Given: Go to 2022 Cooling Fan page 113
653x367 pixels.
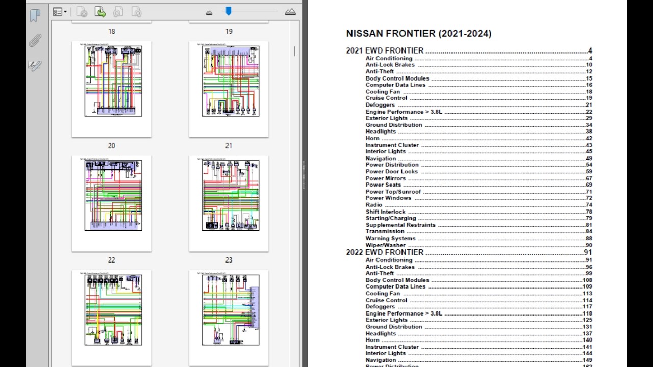Looking at the screenshot, I should 479,294.
